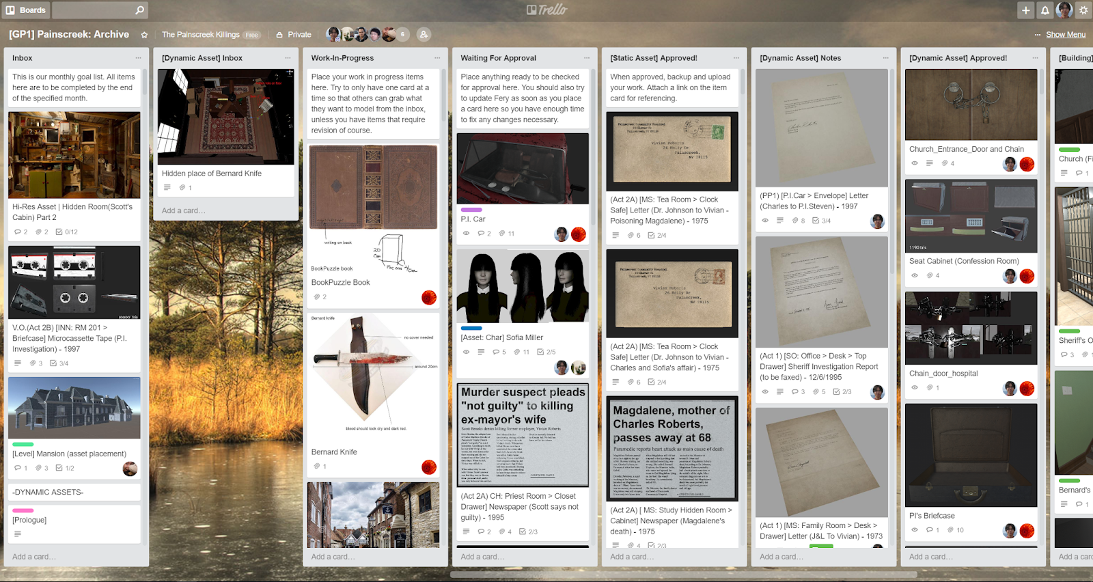The image size is (1093, 582).
Task: Click blue label on Sofia Miller card
Action: point(471,328)
